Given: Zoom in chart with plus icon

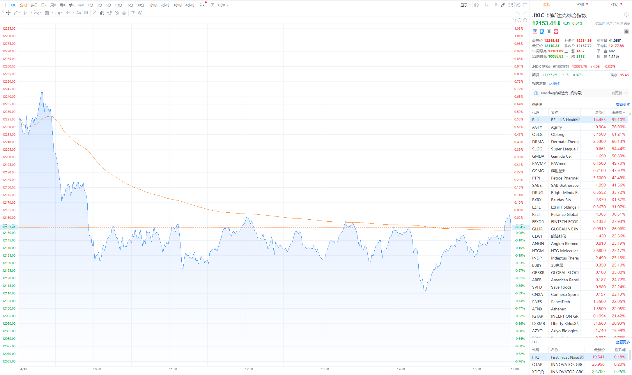Looking at the screenshot, I should point(525,20).
